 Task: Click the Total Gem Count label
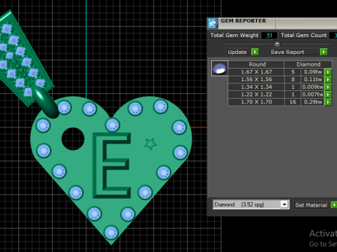tap(304, 35)
